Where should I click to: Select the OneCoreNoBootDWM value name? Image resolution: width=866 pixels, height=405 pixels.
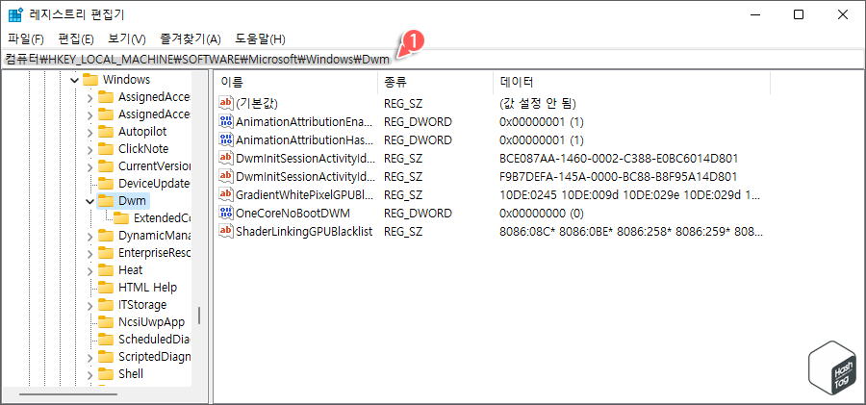coord(293,214)
